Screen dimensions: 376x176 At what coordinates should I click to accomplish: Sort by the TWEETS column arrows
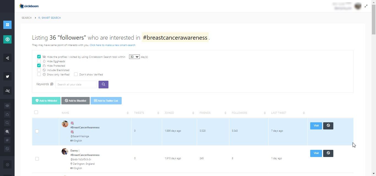click(158, 113)
